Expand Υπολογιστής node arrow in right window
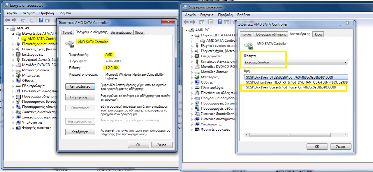The height and width of the screenshot is (172, 373). pyautogui.click(x=192, y=124)
